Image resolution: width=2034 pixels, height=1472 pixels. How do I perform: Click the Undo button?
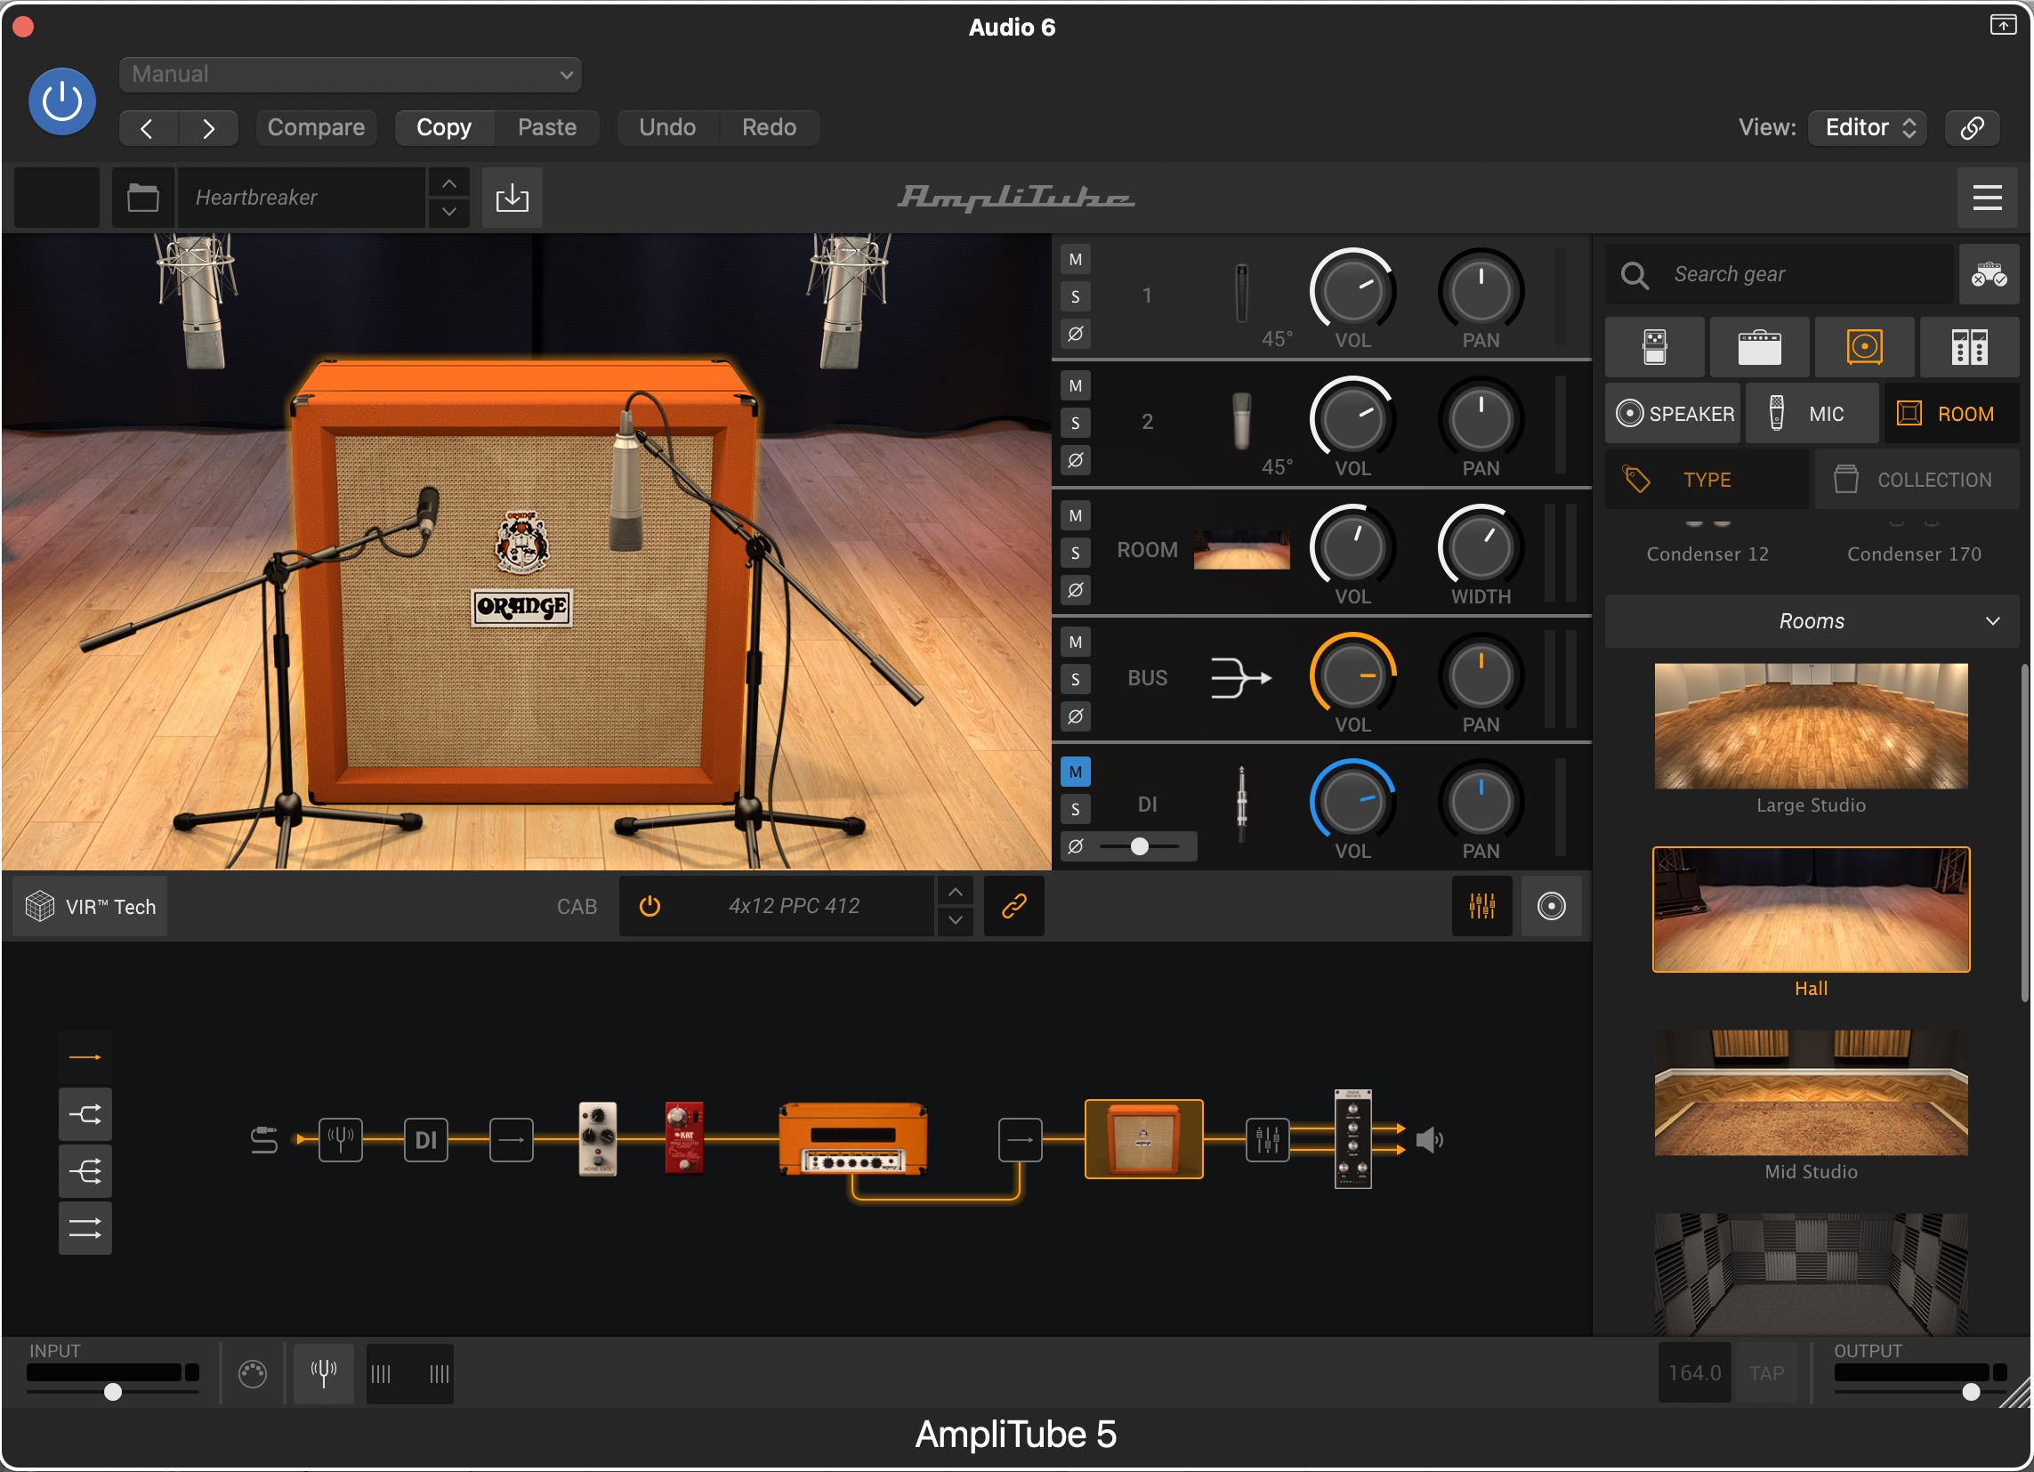pyautogui.click(x=668, y=128)
